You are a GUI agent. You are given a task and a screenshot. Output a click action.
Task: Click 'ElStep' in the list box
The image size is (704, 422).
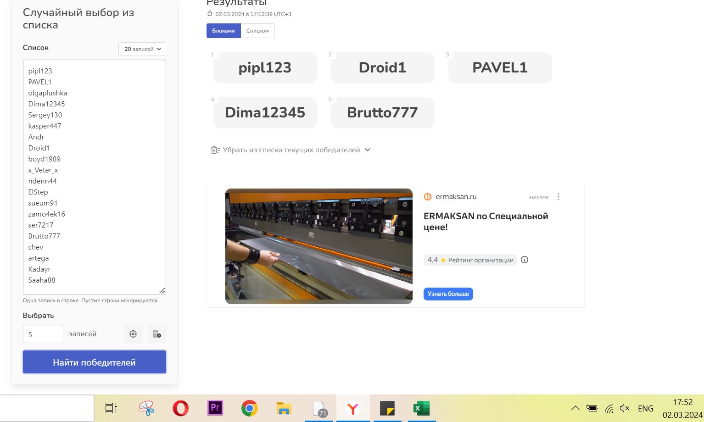(x=38, y=192)
